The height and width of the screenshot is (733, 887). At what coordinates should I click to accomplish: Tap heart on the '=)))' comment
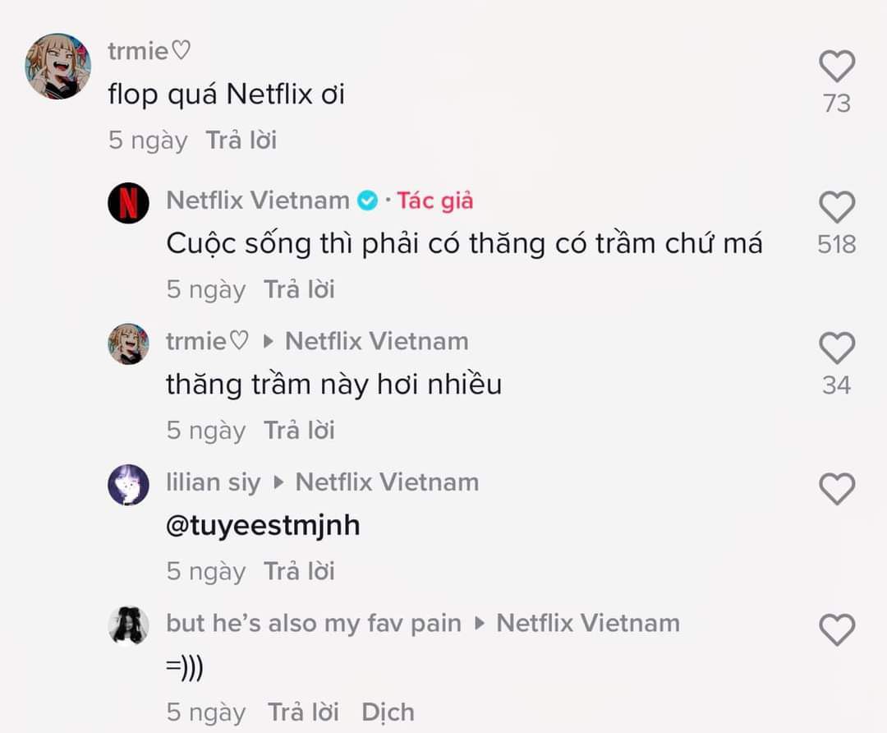837,630
